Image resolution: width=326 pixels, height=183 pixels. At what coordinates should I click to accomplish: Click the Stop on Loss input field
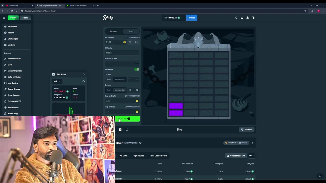click(122, 112)
